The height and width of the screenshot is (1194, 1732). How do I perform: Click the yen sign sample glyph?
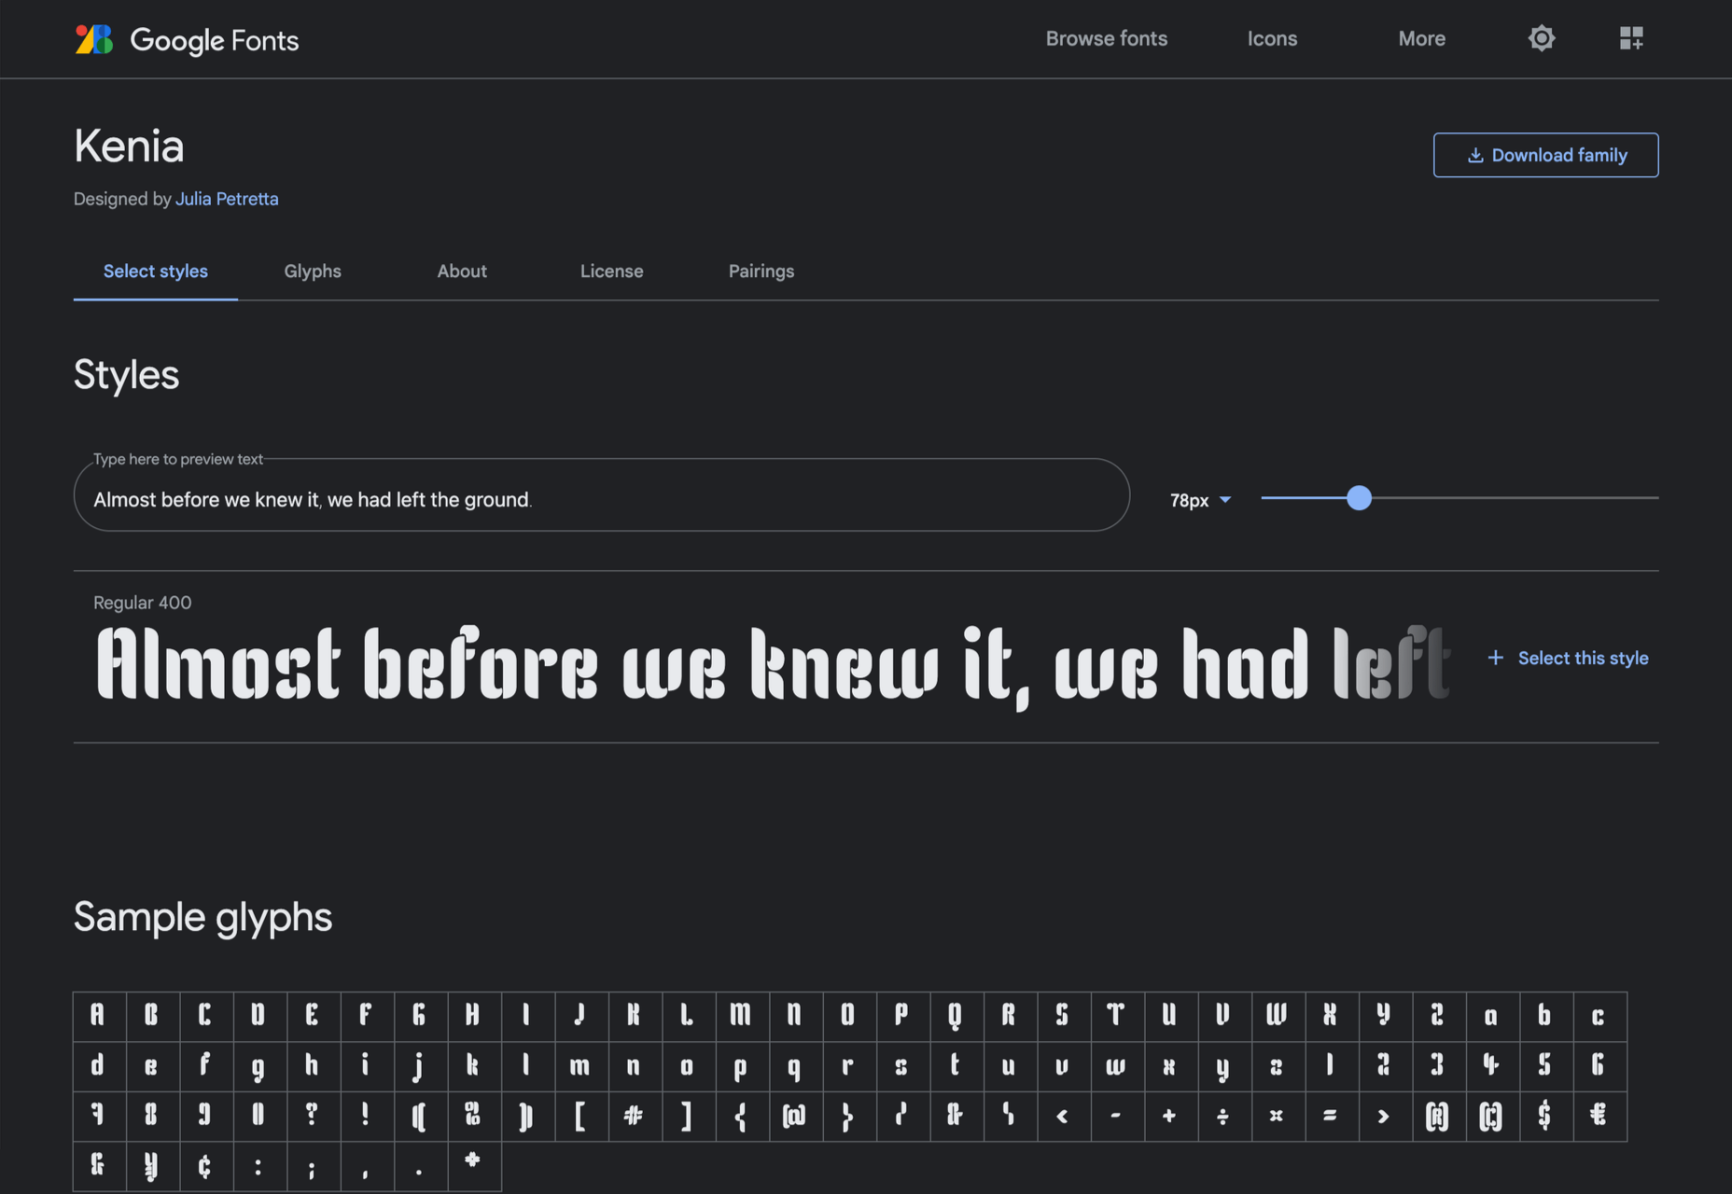click(x=151, y=1166)
